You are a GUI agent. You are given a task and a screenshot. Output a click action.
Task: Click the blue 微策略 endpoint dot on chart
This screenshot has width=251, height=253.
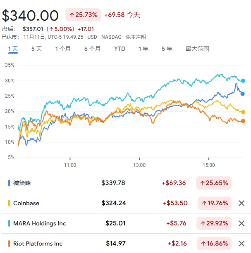pos(243,94)
